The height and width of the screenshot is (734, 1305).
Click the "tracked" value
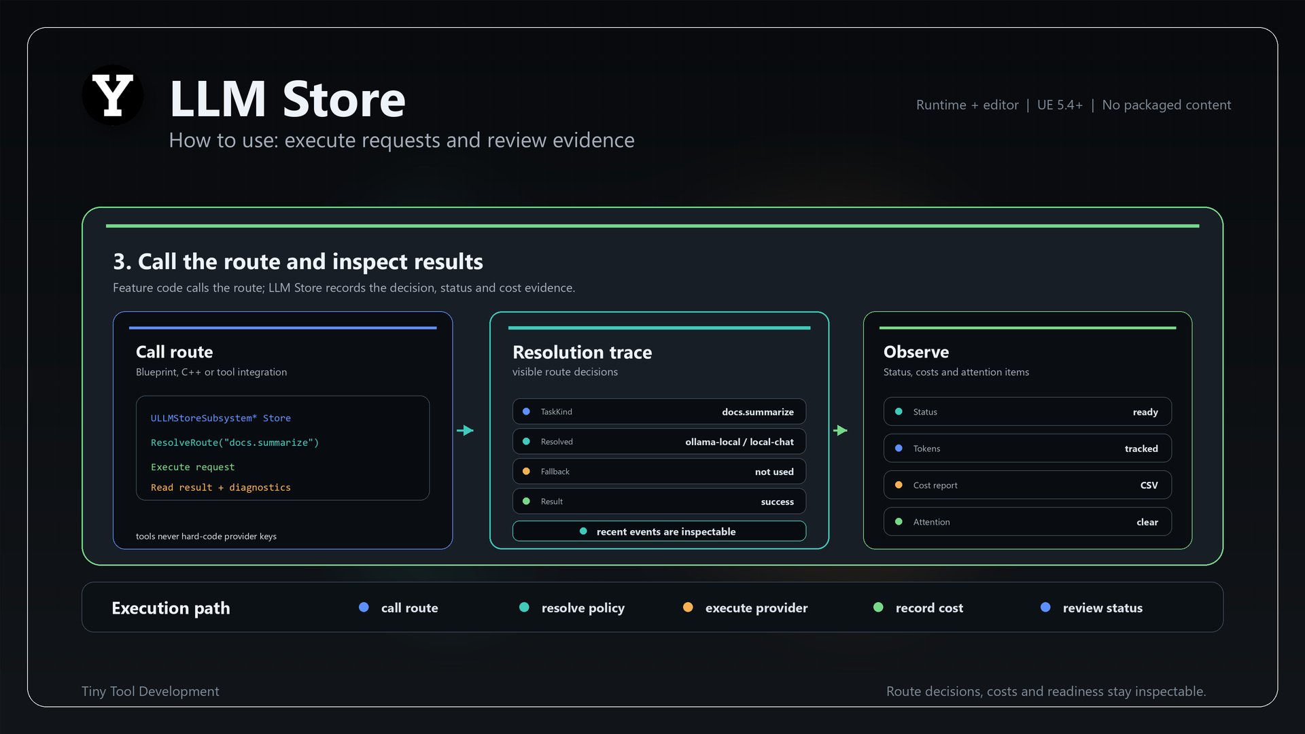pos(1141,449)
